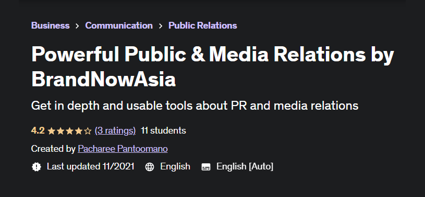Click the last updated badge icon
This screenshot has width=425, height=197.
[x=37, y=166]
